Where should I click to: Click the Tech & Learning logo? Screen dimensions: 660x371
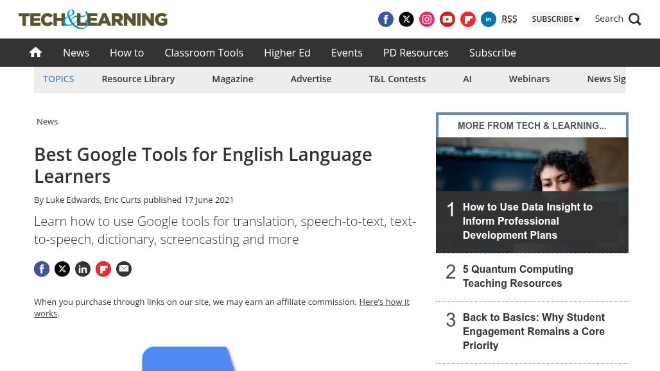[93, 19]
